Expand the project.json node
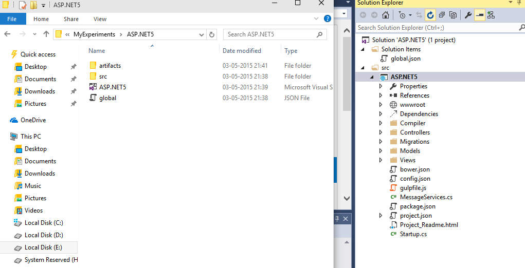The image size is (525, 268). 381,216
